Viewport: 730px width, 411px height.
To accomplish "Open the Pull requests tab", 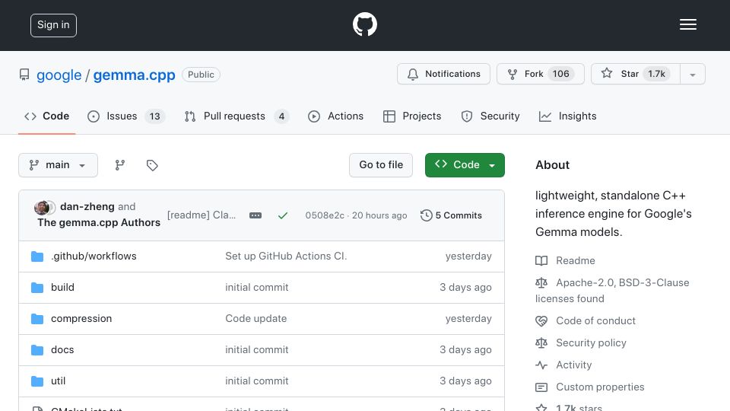I will 236,116.
